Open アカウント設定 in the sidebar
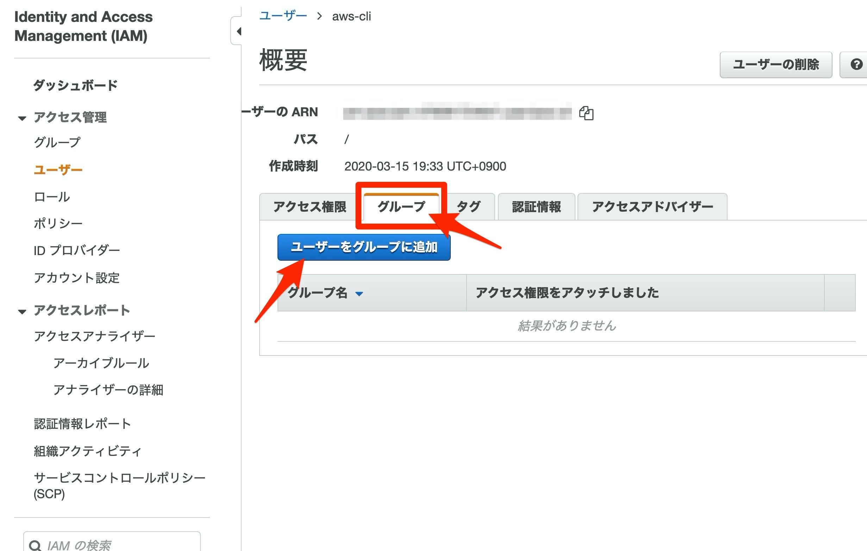This screenshot has height=551, width=867. click(77, 278)
